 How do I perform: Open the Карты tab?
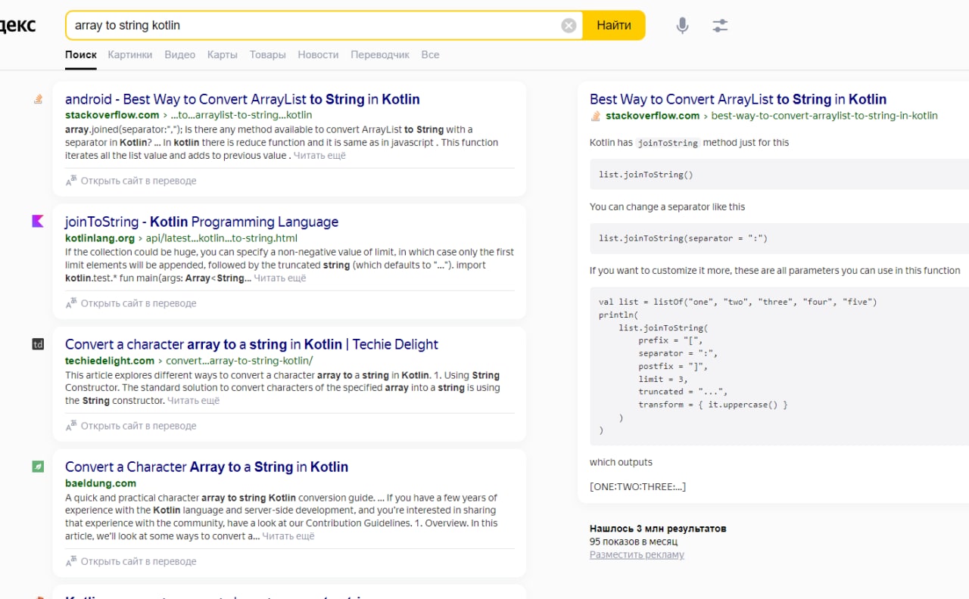click(223, 54)
